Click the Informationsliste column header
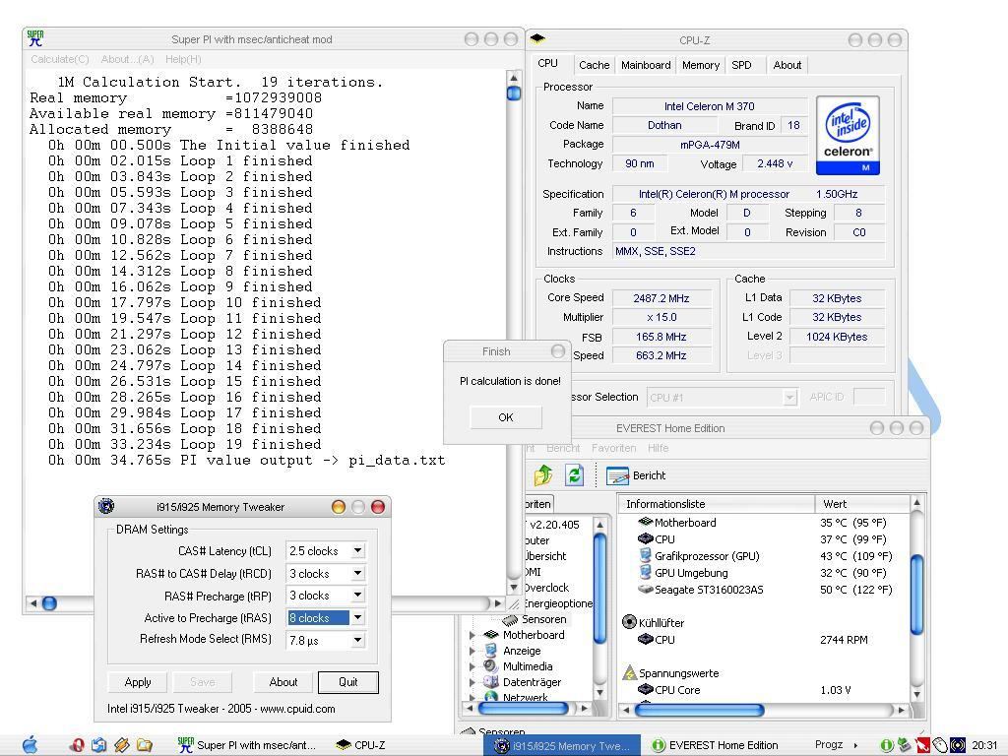Image resolution: width=1008 pixels, height=756 pixels. point(717,503)
